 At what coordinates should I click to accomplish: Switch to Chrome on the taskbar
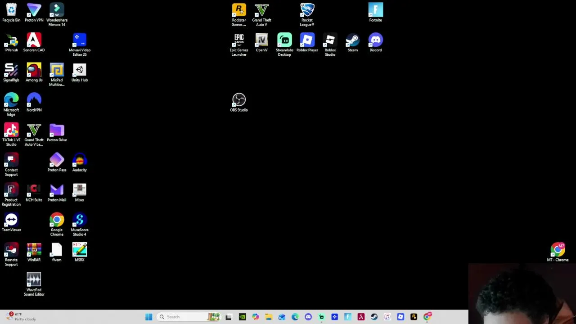[x=427, y=317]
